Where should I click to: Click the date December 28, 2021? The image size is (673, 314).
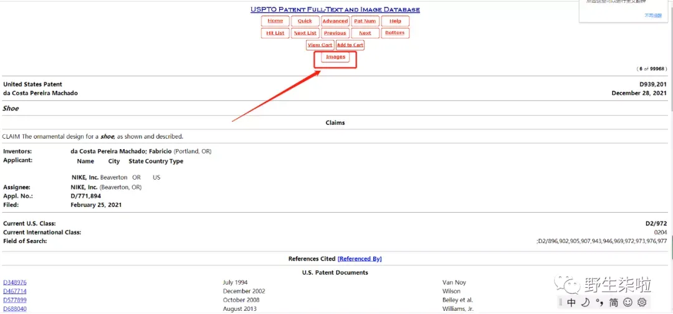pyautogui.click(x=639, y=93)
